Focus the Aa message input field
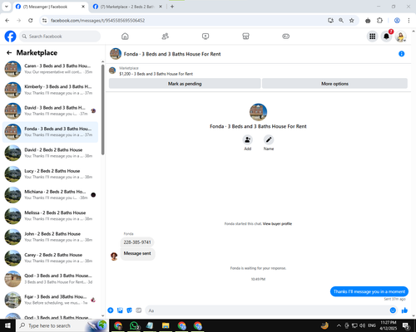This screenshot has height=332, width=416. (268, 310)
